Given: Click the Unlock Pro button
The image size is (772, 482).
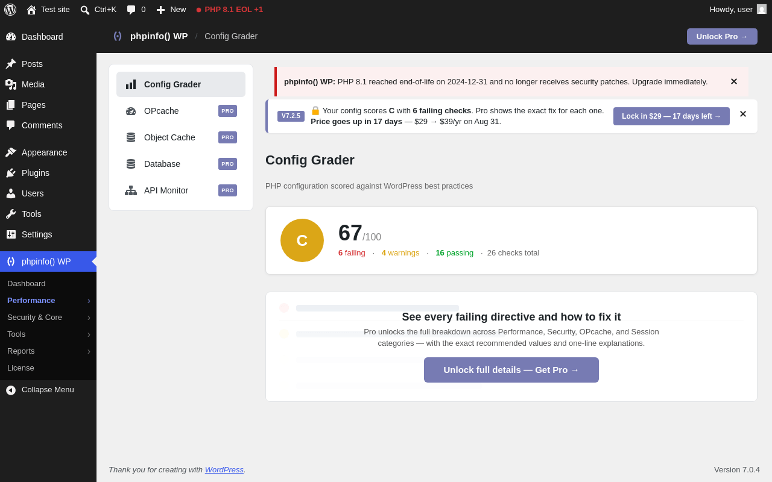Looking at the screenshot, I should point(722,36).
